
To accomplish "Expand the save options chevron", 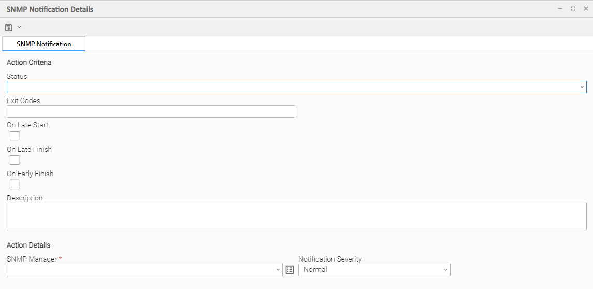I will (19, 27).
